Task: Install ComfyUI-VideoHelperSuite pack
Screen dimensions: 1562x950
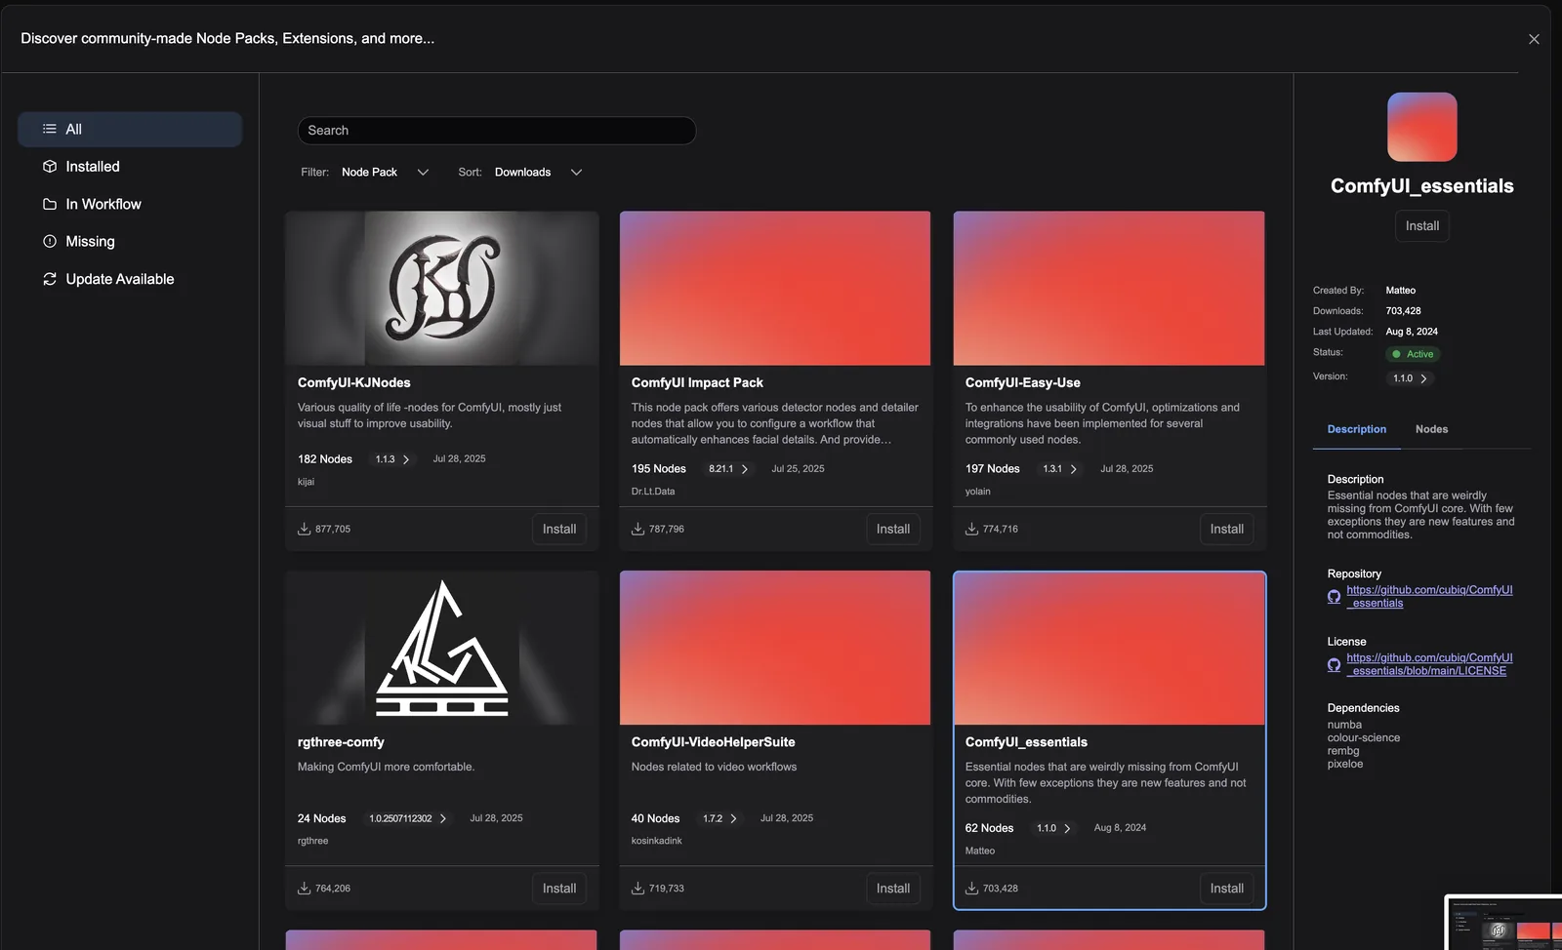Action: (893, 888)
